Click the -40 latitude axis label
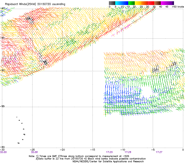 point(2,8)
